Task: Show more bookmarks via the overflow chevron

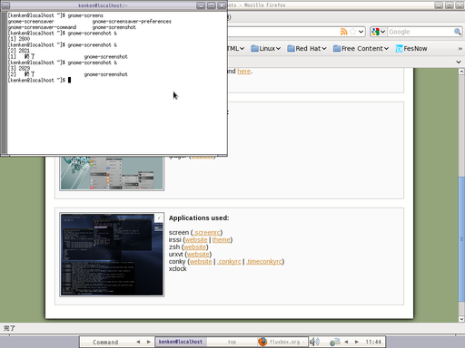Action: pyautogui.click(x=460, y=48)
